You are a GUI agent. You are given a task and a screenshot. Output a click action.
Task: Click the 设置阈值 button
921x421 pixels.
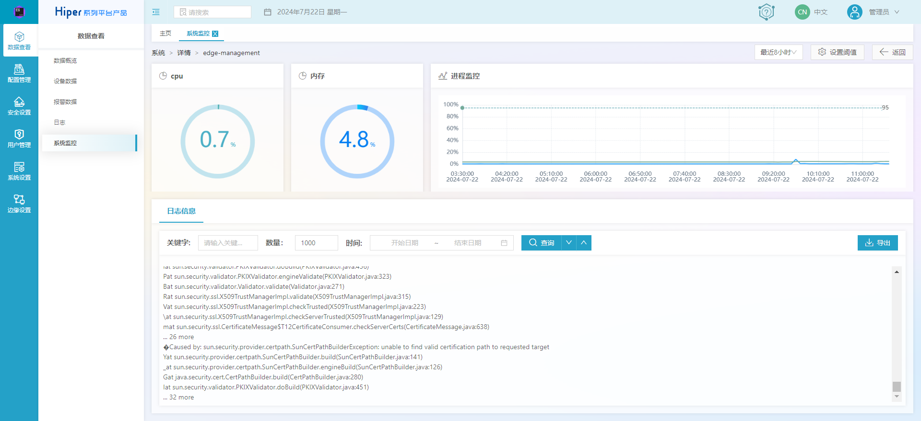(838, 52)
